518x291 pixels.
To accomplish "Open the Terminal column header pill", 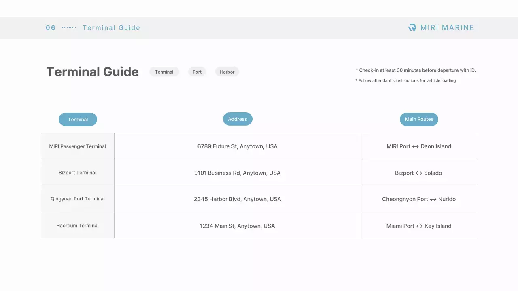I will [78, 119].
